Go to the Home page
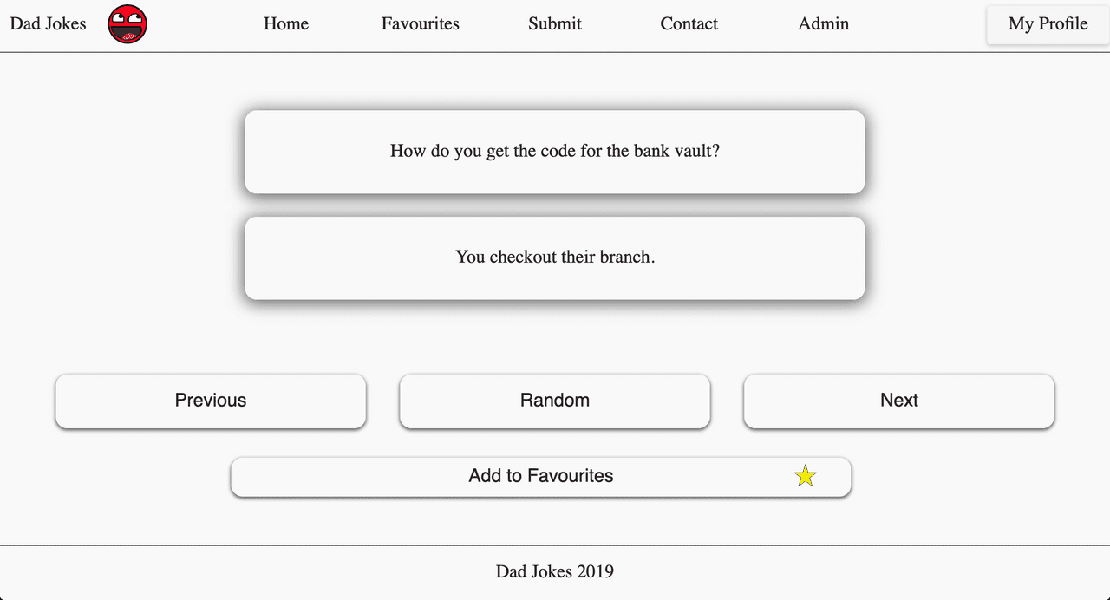1110x600 pixels. pyautogui.click(x=286, y=23)
